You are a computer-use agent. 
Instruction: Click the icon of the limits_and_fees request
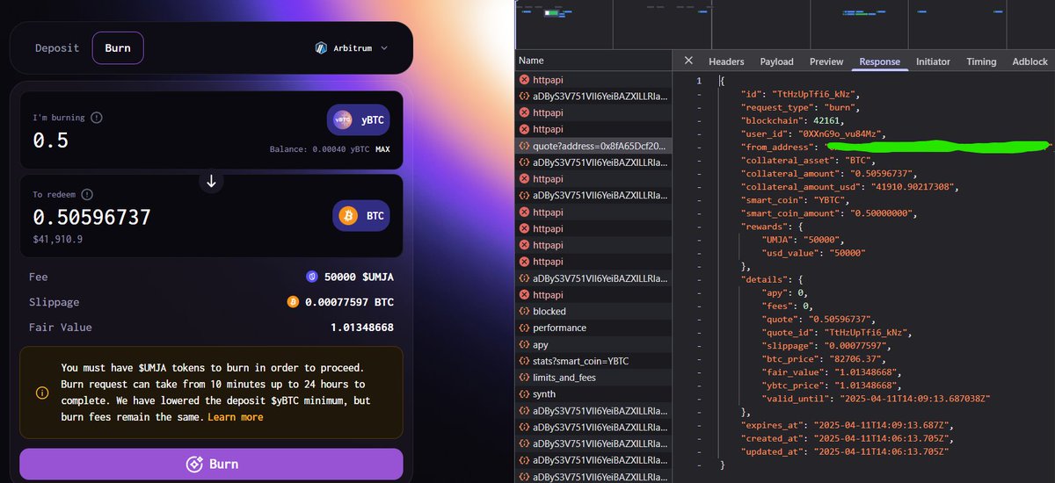[x=524, y=378]
